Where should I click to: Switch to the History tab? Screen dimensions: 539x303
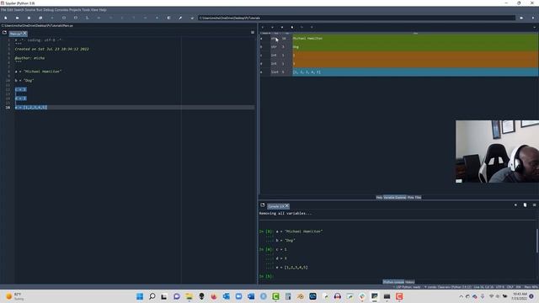coord(410,282)
